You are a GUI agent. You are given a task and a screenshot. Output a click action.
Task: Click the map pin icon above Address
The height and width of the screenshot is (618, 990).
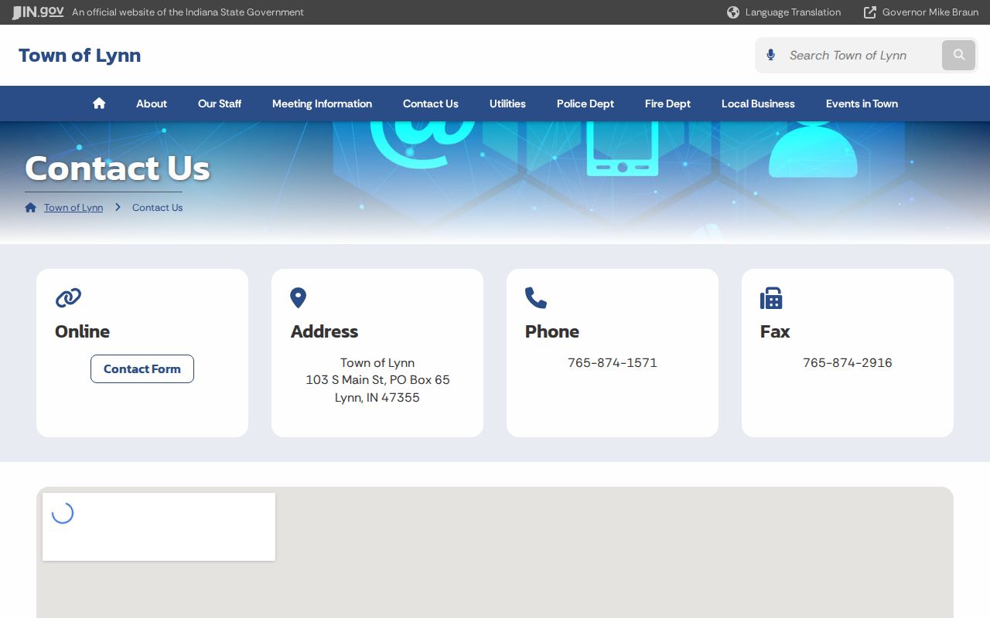pyautogui.click(x=298, y=297)
